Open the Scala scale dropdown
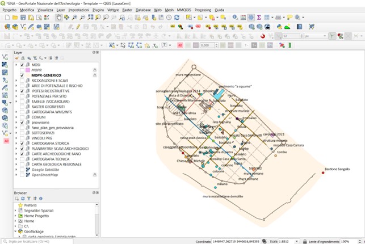 (296, 241)
